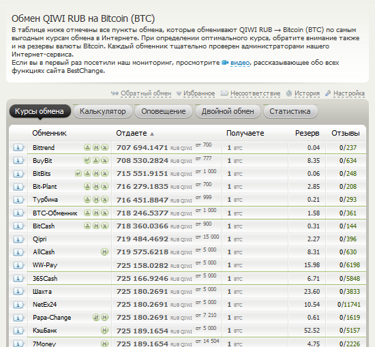Screen dimensions: 375x347
Task: Open the Настройка link
Action: (x=349, y=93)
